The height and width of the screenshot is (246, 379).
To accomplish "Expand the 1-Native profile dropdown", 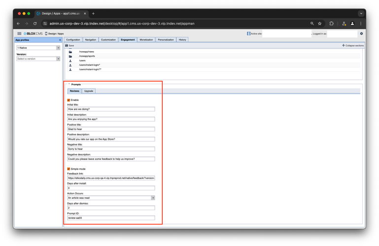I will (x=58, y=48).
